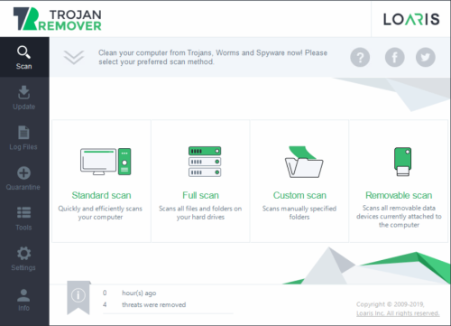Start the Standard scan
The width and height of the screenshot is (451, 326).
pos(101,181)
